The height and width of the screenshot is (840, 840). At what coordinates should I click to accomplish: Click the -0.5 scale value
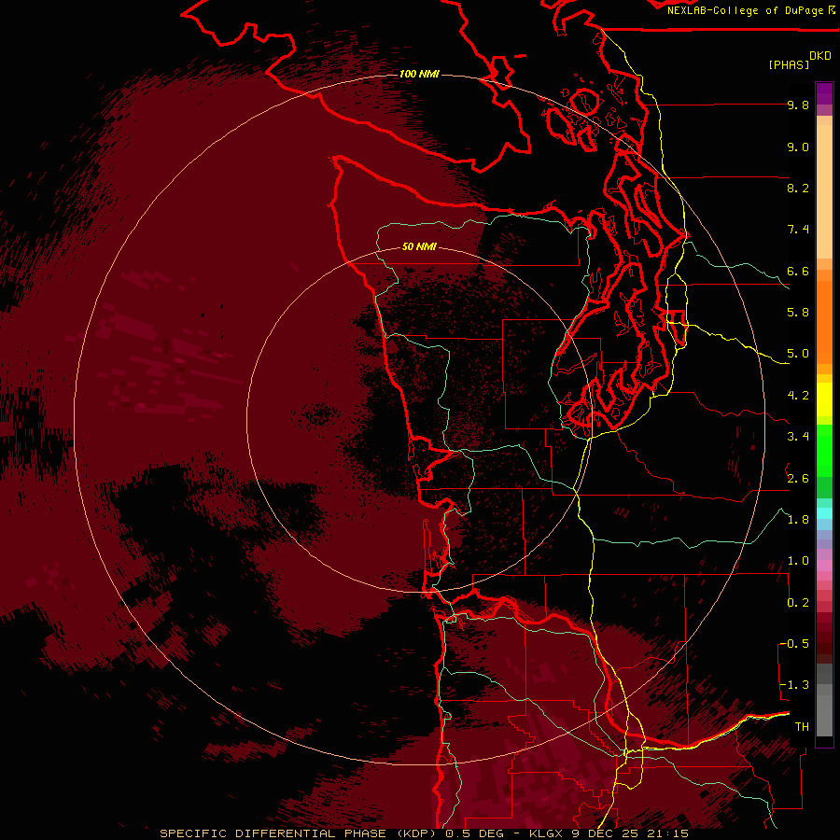coord(794,644)
